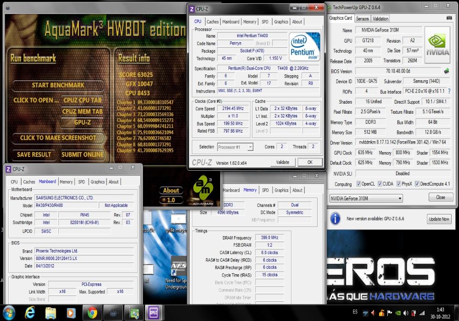Click START BENCHMARK in AquaMark
This screenshot has height=321, width=459.
(58, 85)
